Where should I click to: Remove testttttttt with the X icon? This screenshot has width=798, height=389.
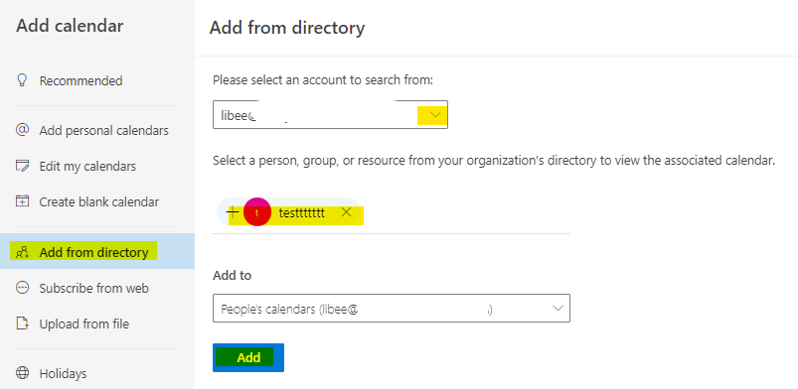[346, 212]
